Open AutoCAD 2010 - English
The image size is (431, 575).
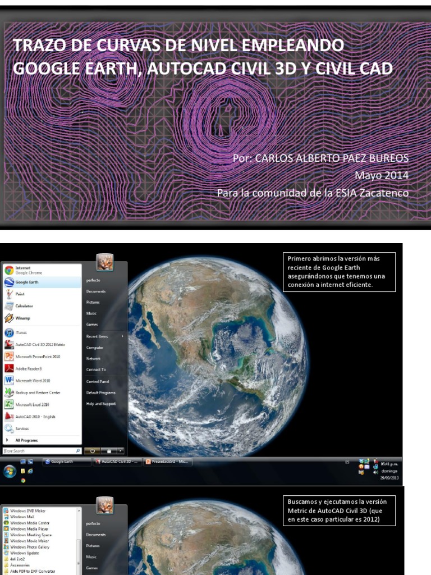tap(42, 417)
